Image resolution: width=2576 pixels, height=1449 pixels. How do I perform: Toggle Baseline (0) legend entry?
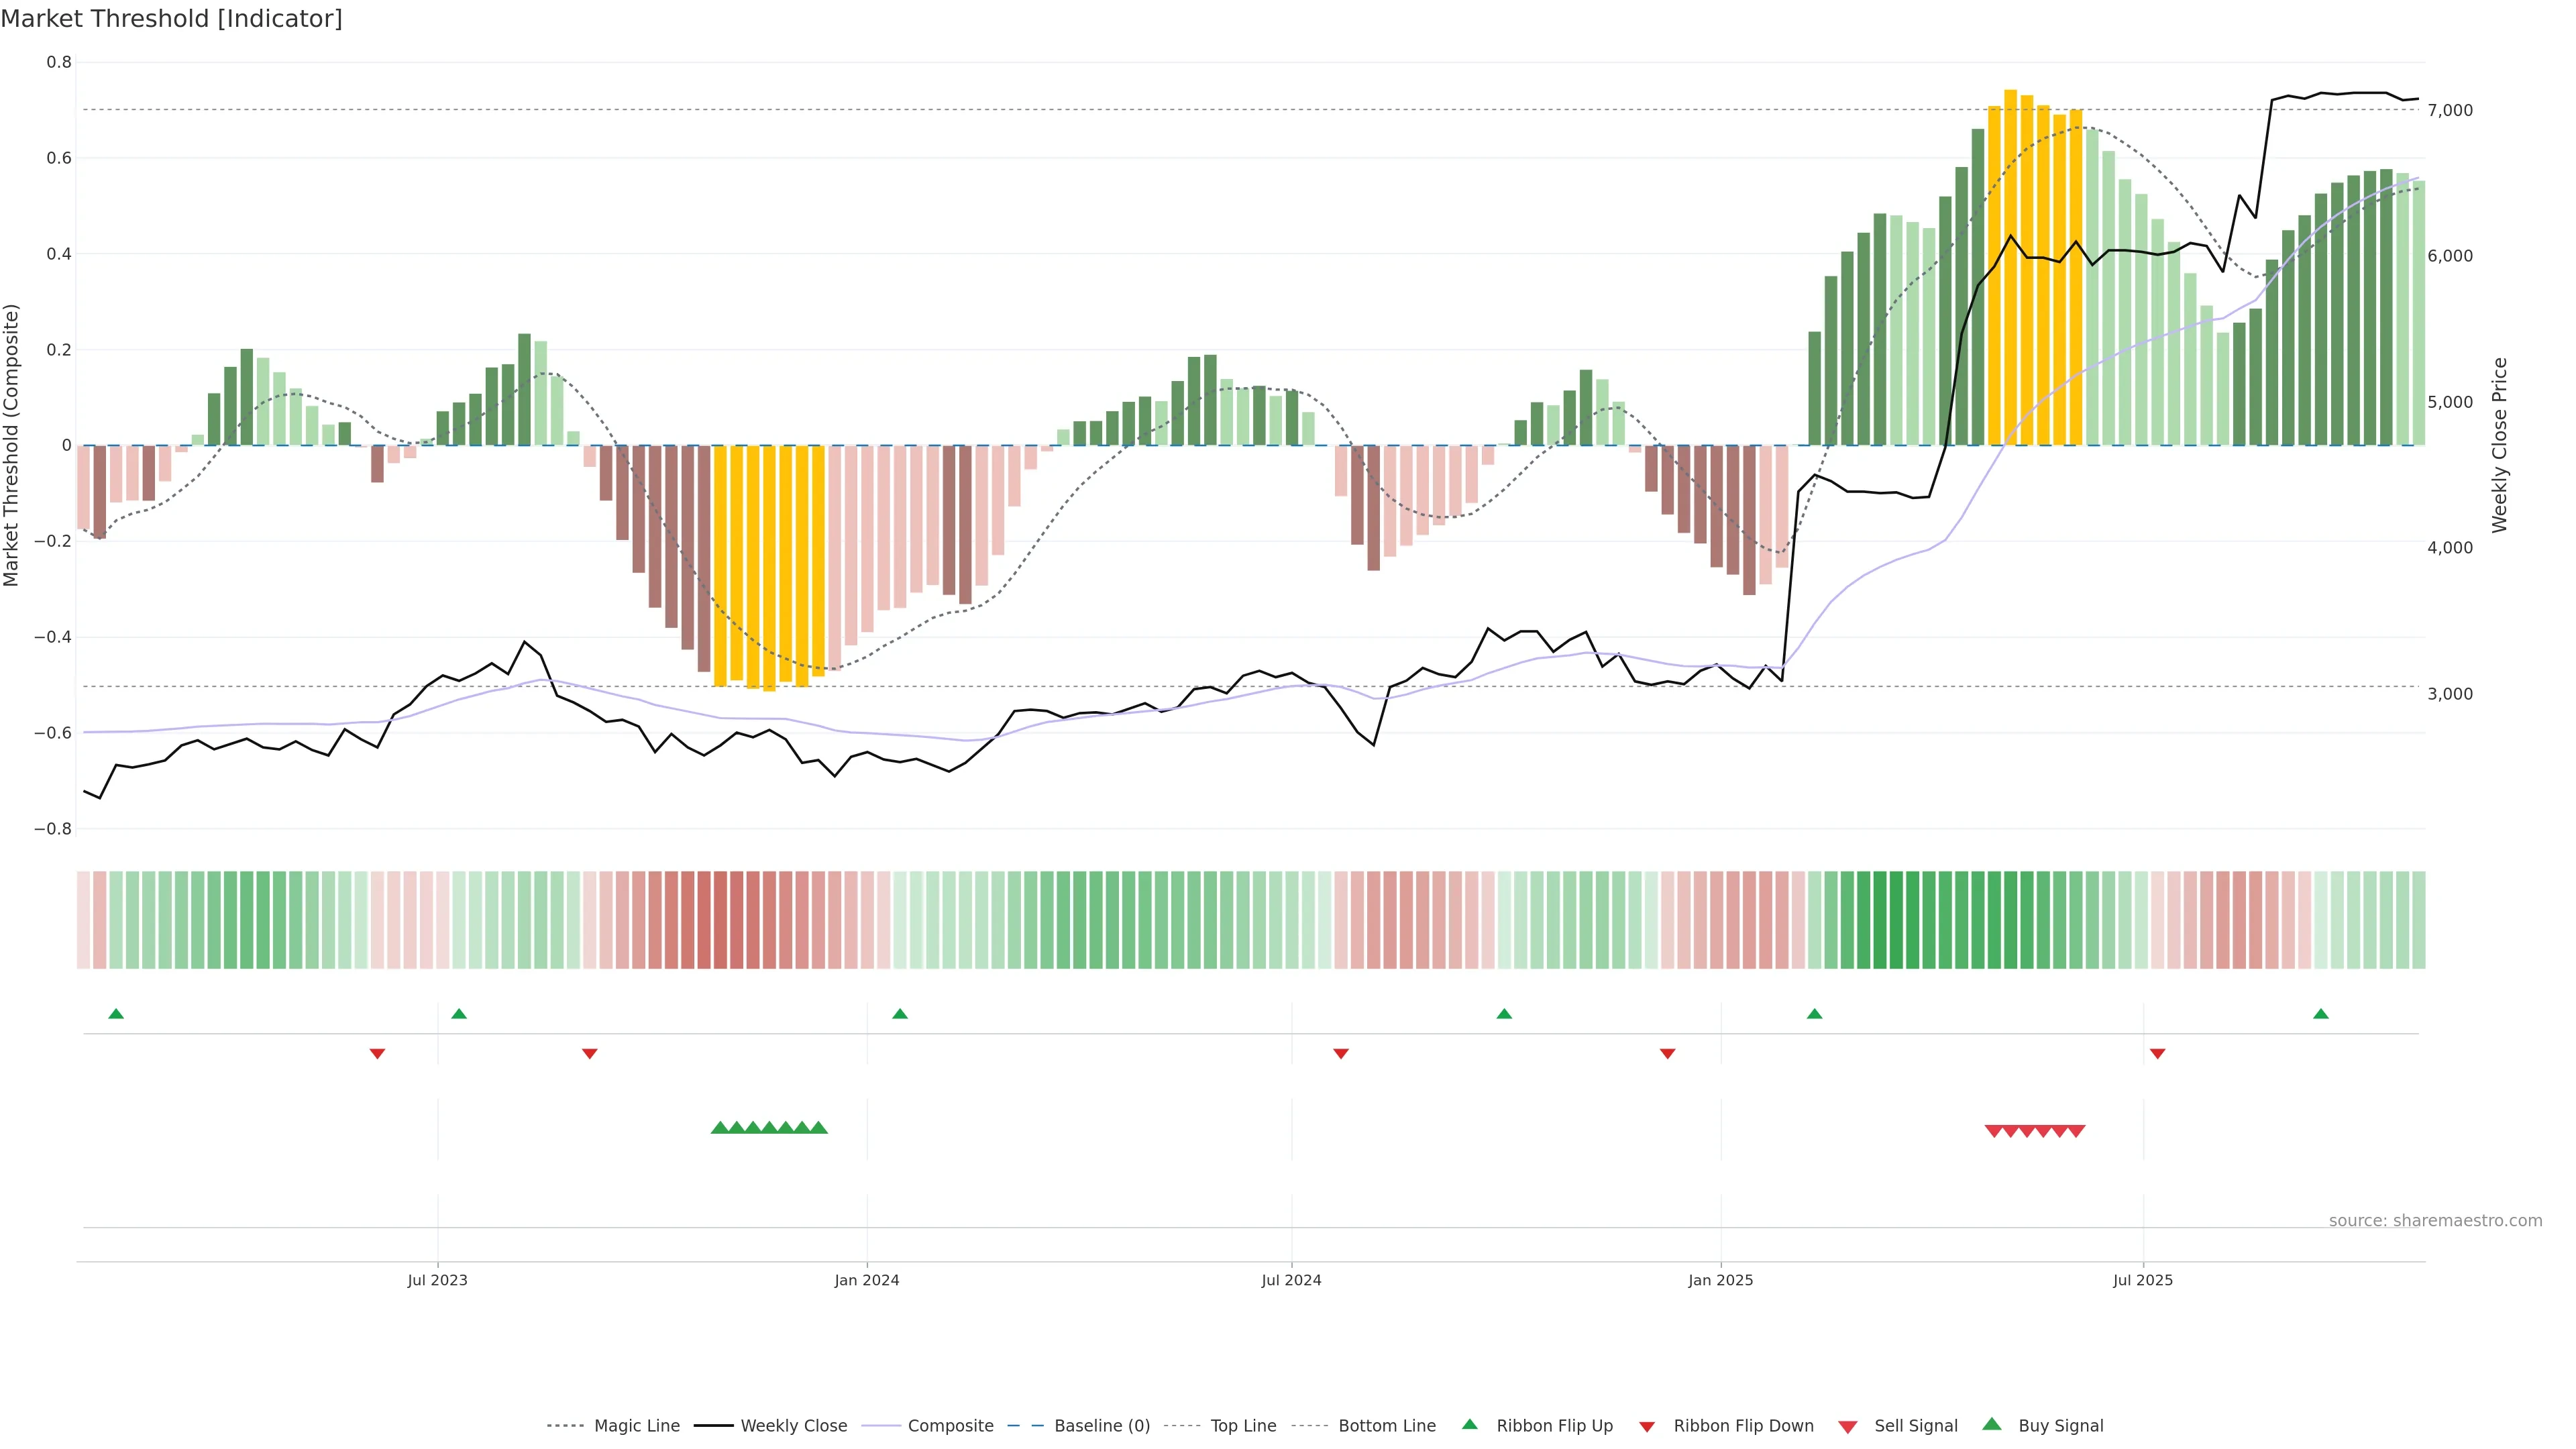click(1102, 1426)
